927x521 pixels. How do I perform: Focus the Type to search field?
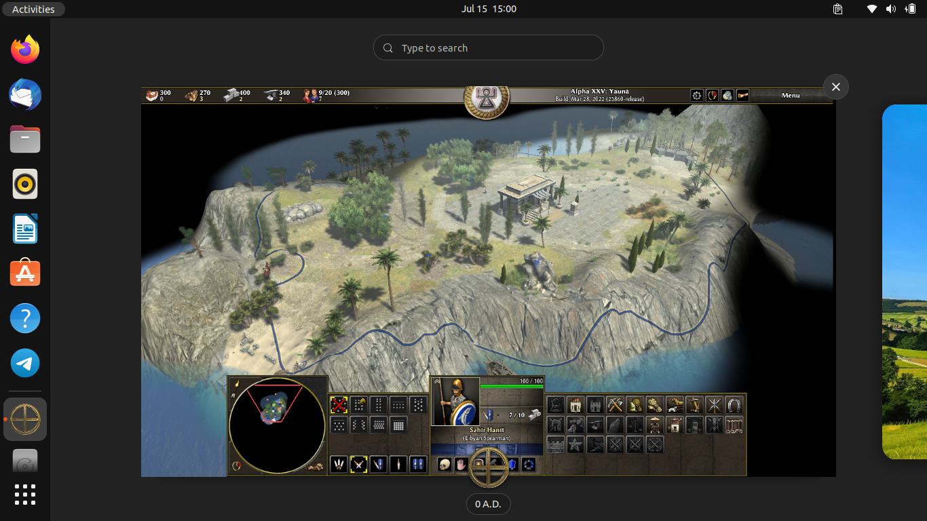pos(488,47)
